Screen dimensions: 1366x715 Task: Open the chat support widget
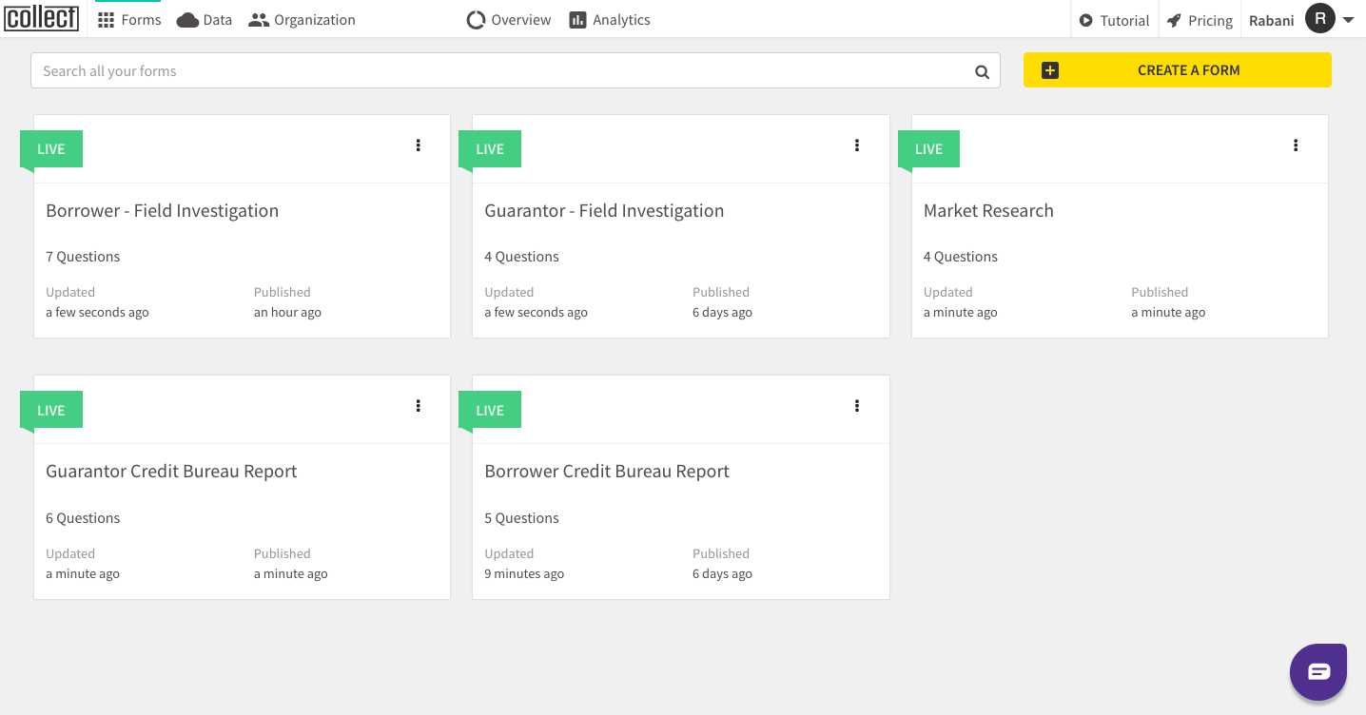coord(1318,672)
